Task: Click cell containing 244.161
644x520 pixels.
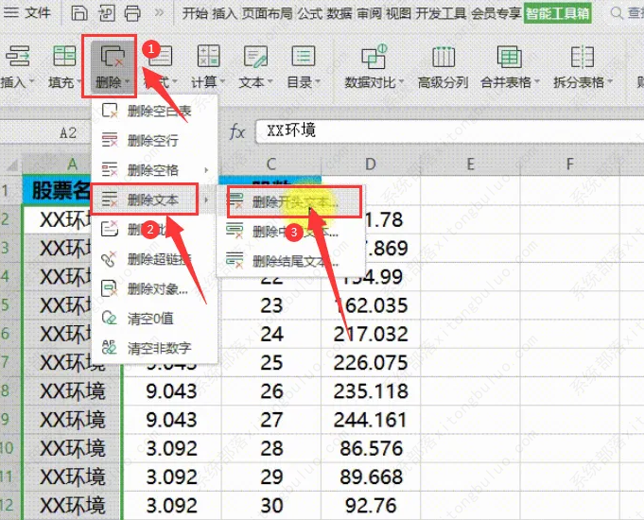Action: (371, 420)
